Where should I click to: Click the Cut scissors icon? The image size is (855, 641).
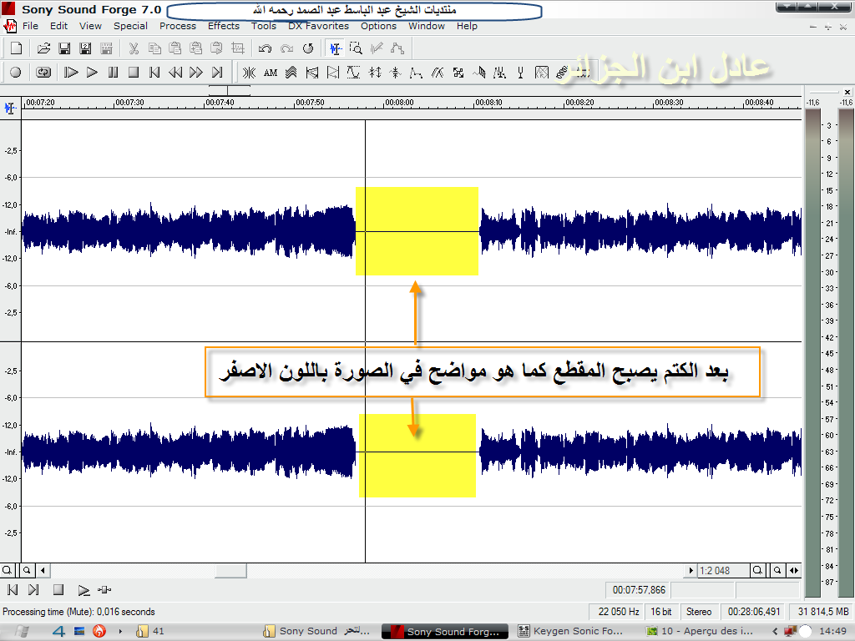tap(134, 48)
